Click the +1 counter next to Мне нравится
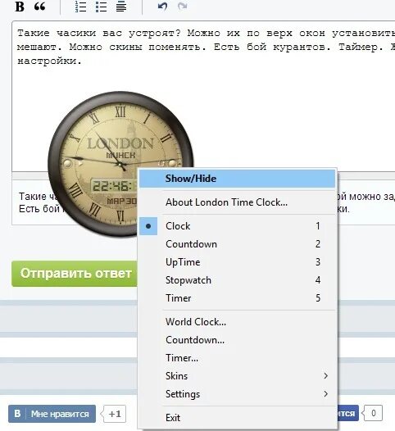Image resolution: width=395 pixels, height=431 pixels. click(114, 414)
